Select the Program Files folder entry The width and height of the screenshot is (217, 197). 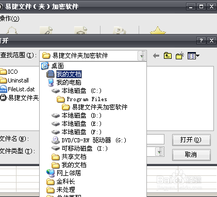tap(82, 99)
